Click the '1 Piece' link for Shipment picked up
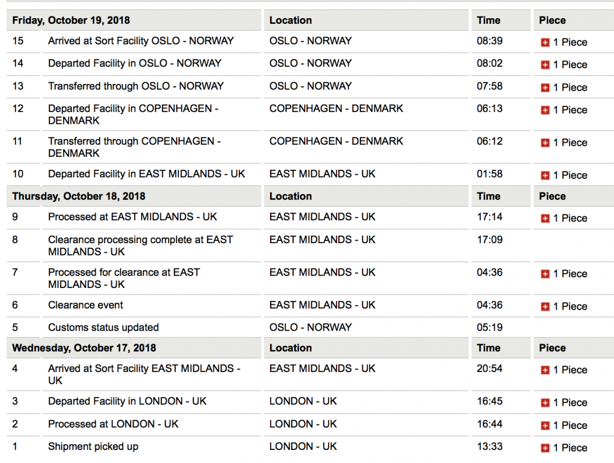614x463 pixels. pyautogui.click(x=570, y=448)
